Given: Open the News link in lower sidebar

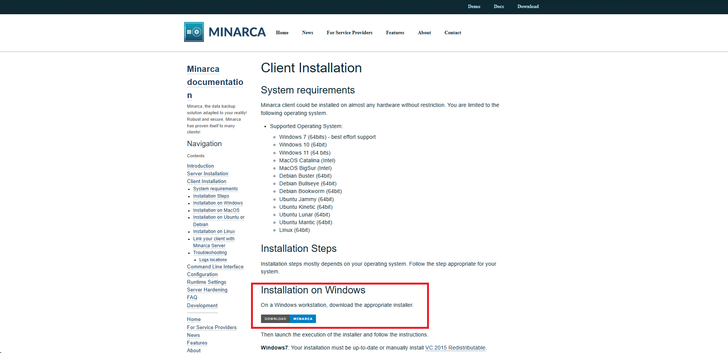Looking at the screenshot, I should pos(193,335).
